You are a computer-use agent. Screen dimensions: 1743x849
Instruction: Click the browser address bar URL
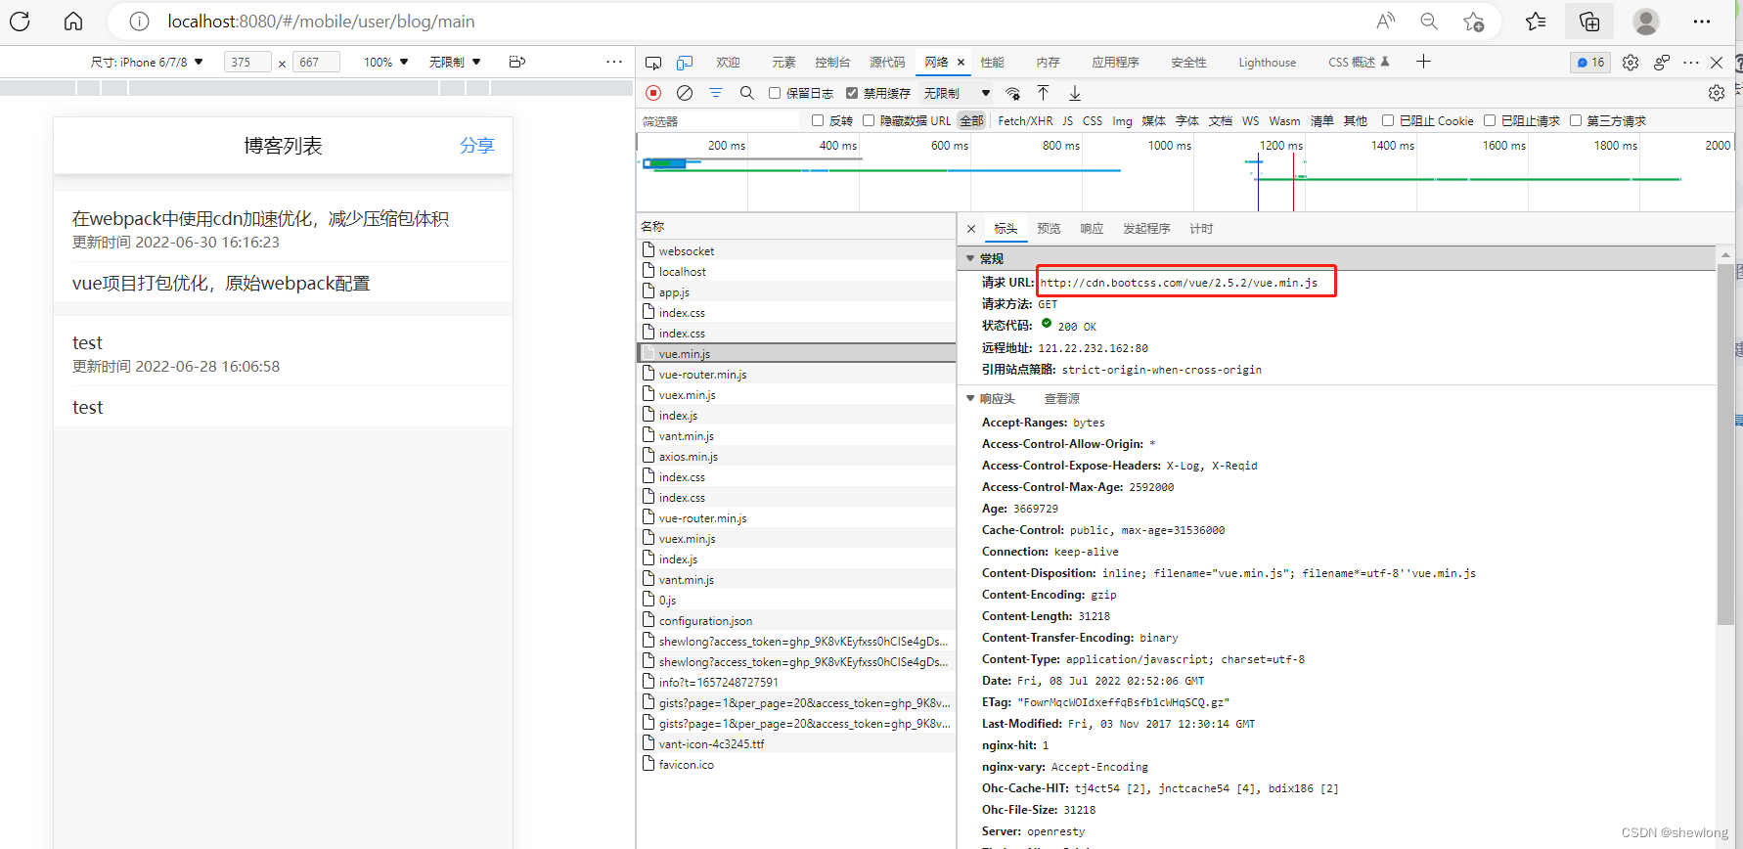coord(321,22)
